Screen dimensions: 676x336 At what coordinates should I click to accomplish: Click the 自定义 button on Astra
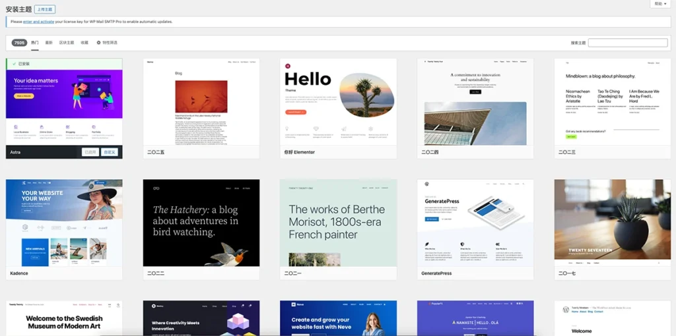click(x=110, y=152)
